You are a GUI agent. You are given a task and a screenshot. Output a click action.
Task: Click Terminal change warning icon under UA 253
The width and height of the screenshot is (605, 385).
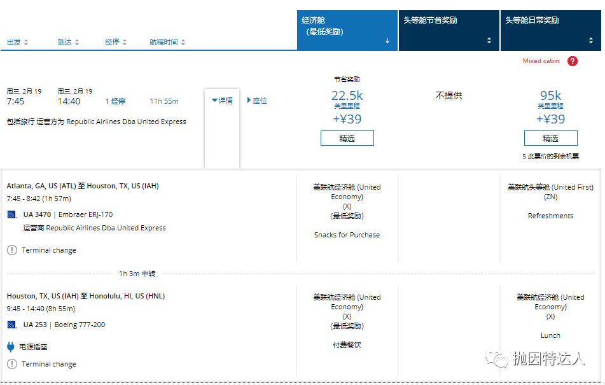click(x=12, y=364)
